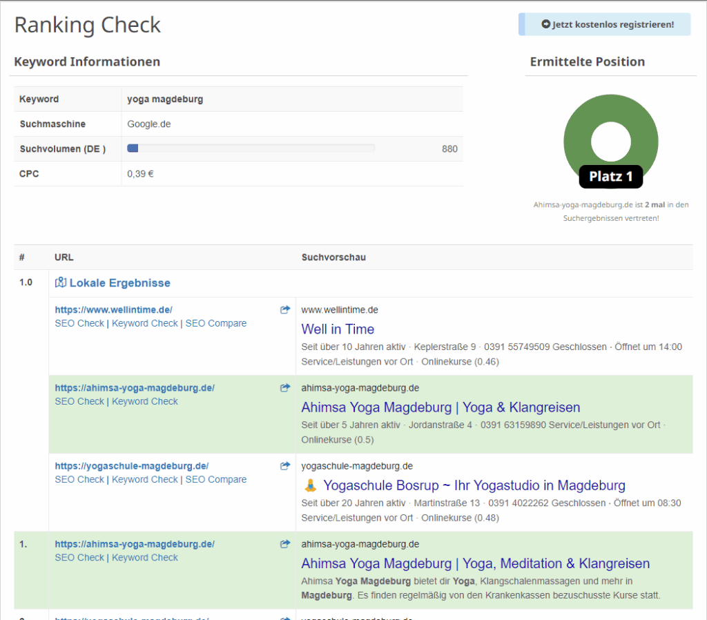Open SEO Check in rank 1 Ahimsa row
The height and width of the screenshot is (620, 707).
[x=79, y=558]
